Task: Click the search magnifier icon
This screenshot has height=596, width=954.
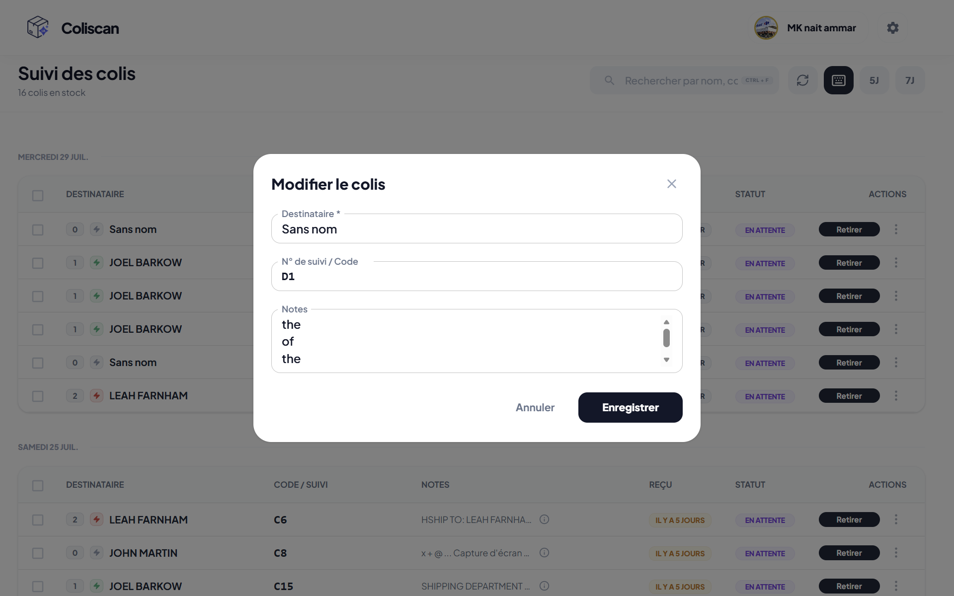Action: pyautogui.click(x=609, y=80)
